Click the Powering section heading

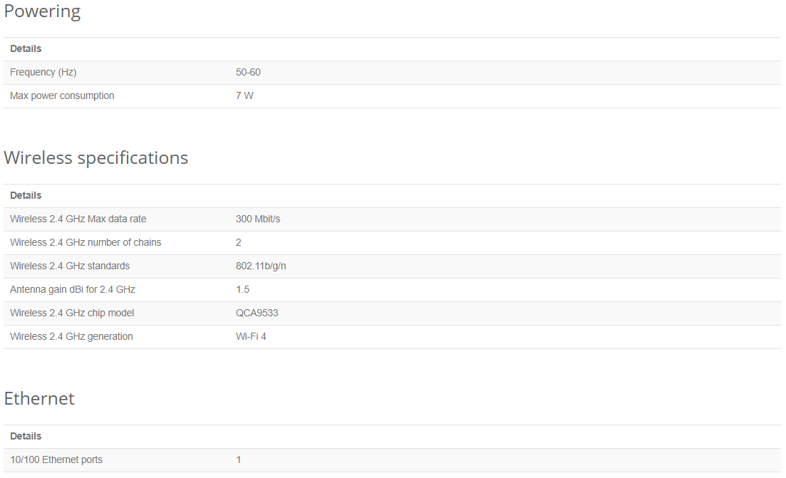pyautogui.click(x=42, y=11)
